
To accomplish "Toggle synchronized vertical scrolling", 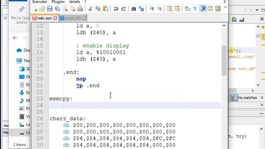I will 169,9.
